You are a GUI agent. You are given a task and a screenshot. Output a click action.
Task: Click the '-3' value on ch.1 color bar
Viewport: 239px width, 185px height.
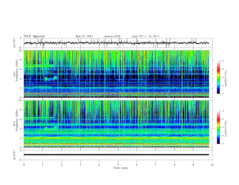pyautogui.click(x=222, y=61)
